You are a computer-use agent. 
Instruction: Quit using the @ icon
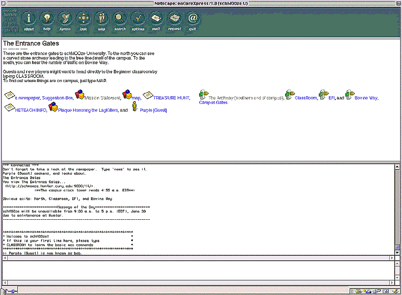pos(192,19)
